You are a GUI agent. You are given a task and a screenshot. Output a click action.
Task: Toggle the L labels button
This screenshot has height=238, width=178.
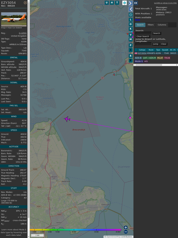tap(131, 20)
